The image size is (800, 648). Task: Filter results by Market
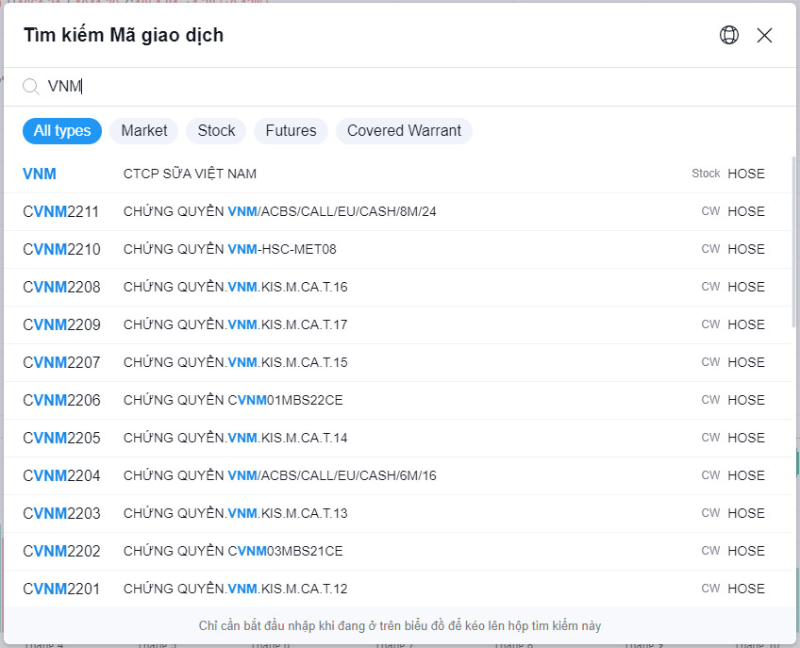coord(143,131)
